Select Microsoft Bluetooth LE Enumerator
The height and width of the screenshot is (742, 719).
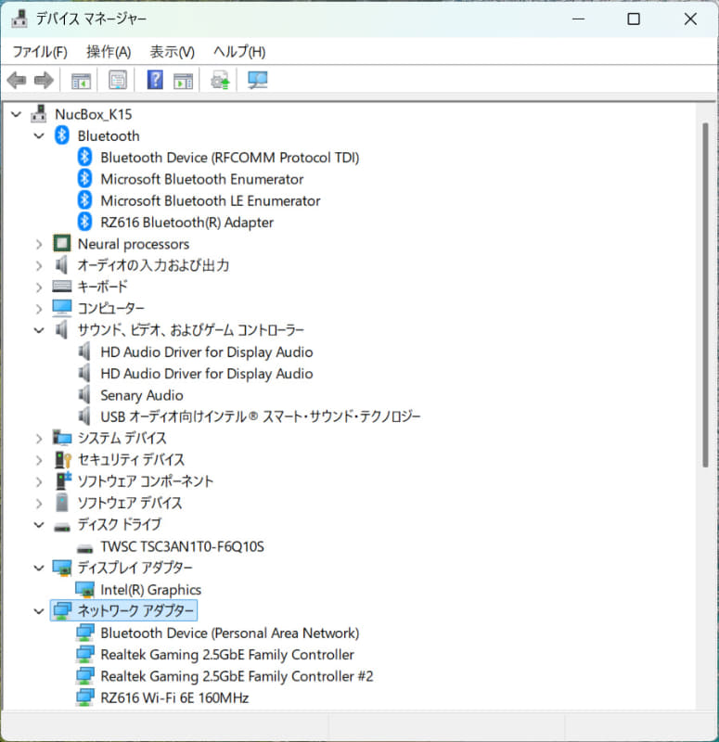(x=211, y=200)
